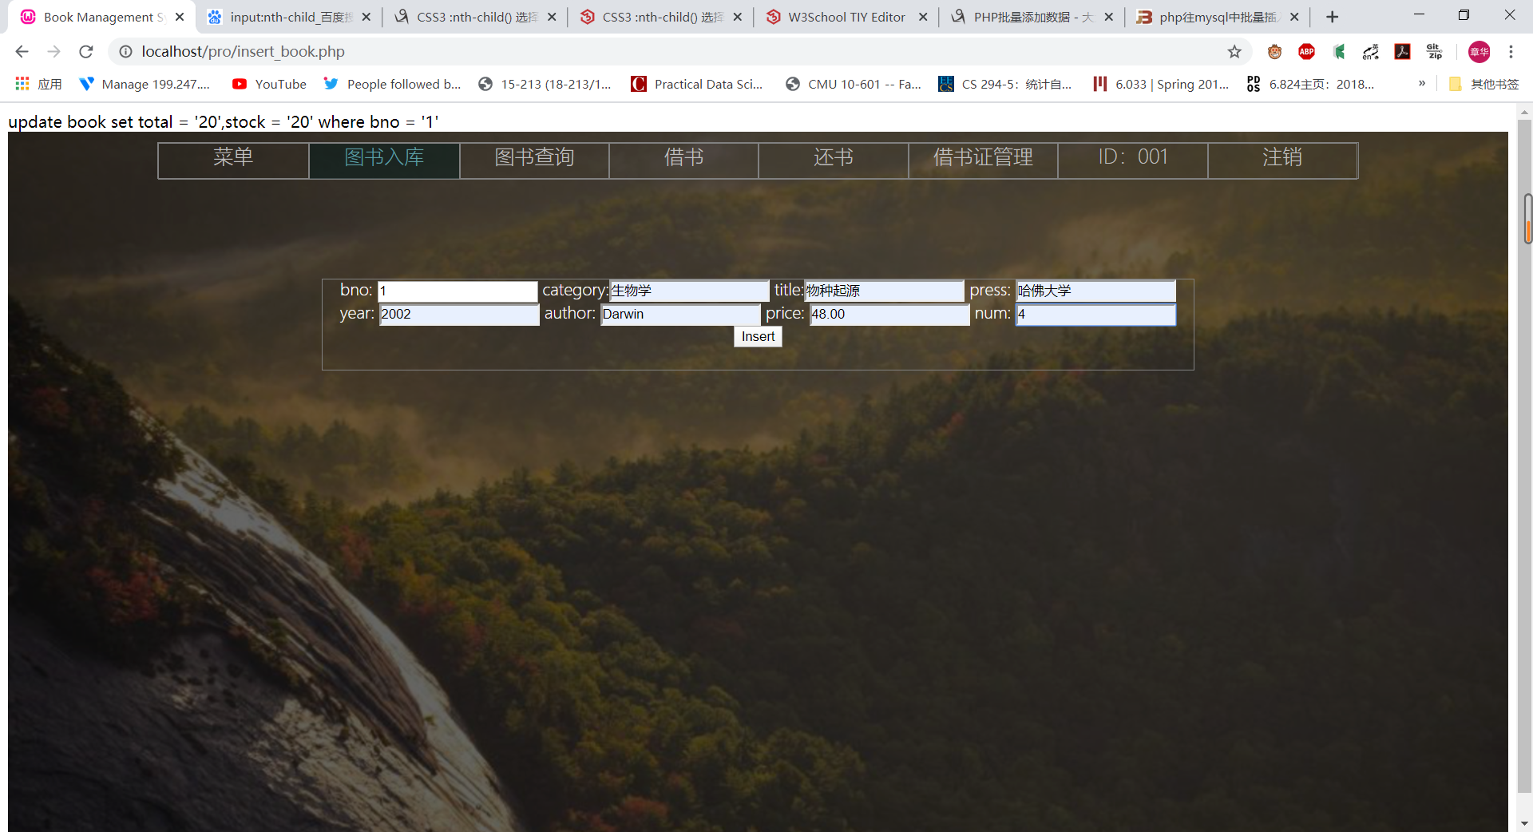Go back with the browser back arrow
Viewport: 1533px width, 832px height.
pos(22,52)
